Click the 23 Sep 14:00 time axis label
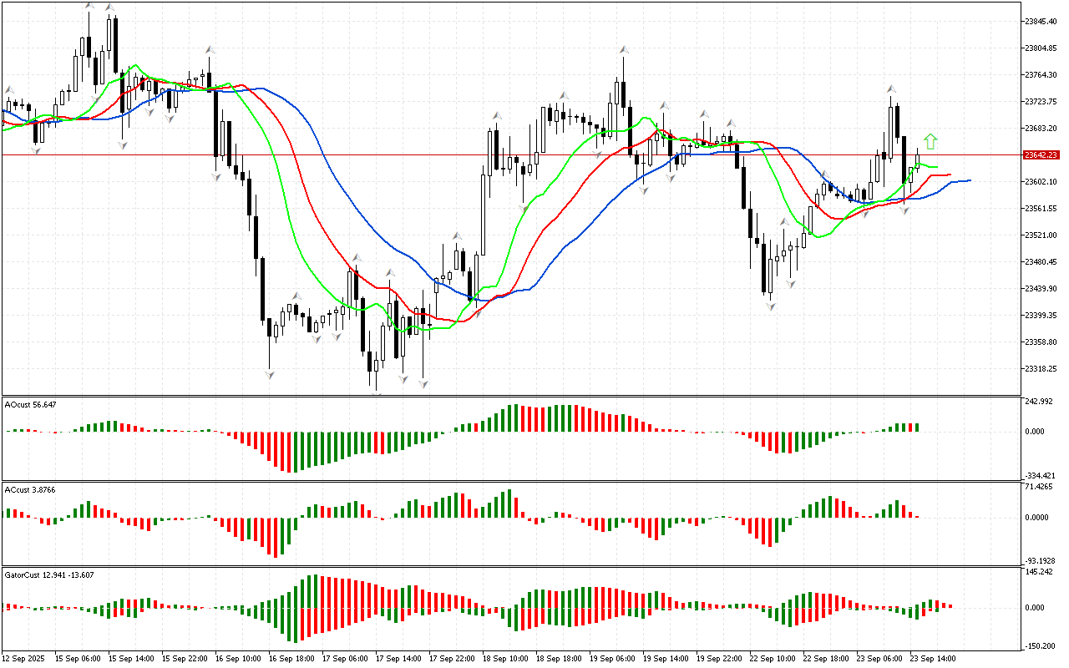 pos(932,659)
